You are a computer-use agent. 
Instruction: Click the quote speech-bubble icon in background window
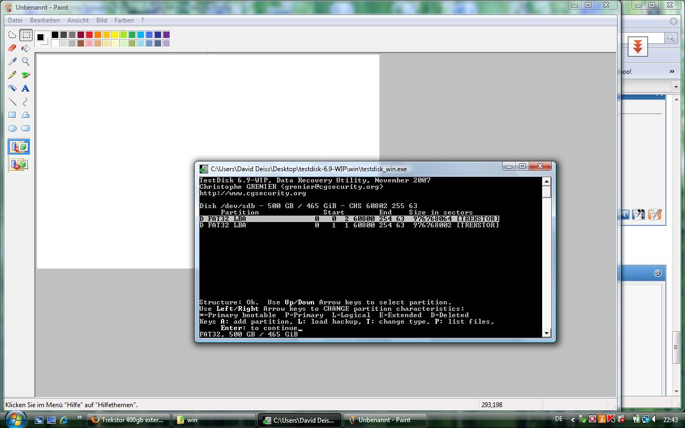pyautogui.click(x=638, y=215)
